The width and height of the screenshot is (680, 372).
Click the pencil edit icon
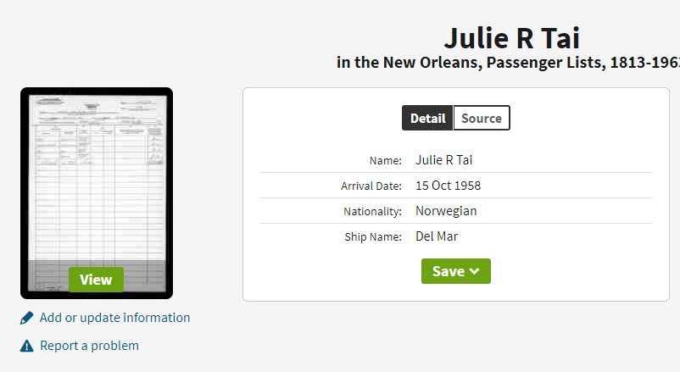[26, 318]
